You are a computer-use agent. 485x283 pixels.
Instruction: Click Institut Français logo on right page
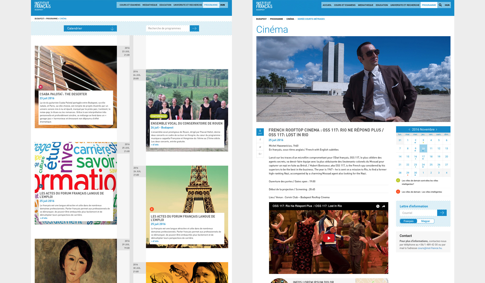pos(264,6)
